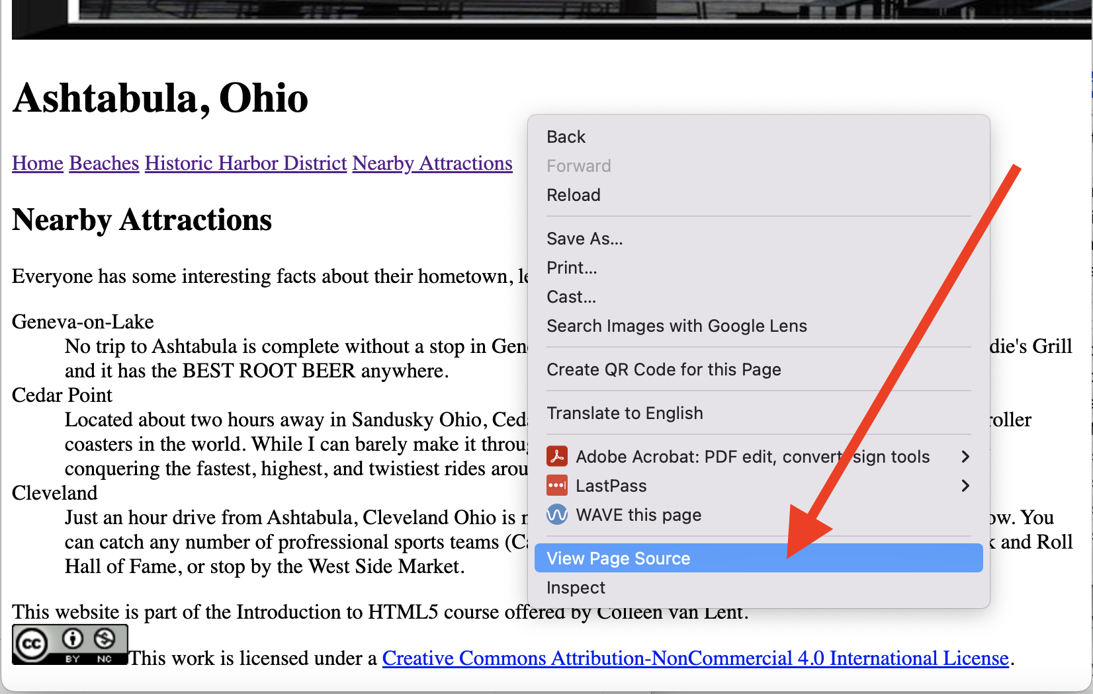Open the Home navigation link

38,163
